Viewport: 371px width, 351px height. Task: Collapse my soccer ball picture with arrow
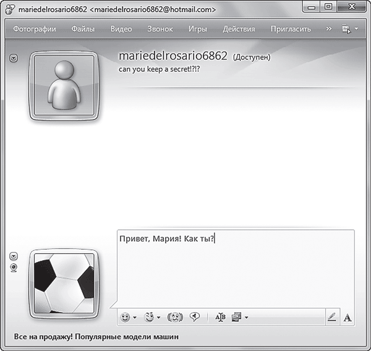point(14,256)
